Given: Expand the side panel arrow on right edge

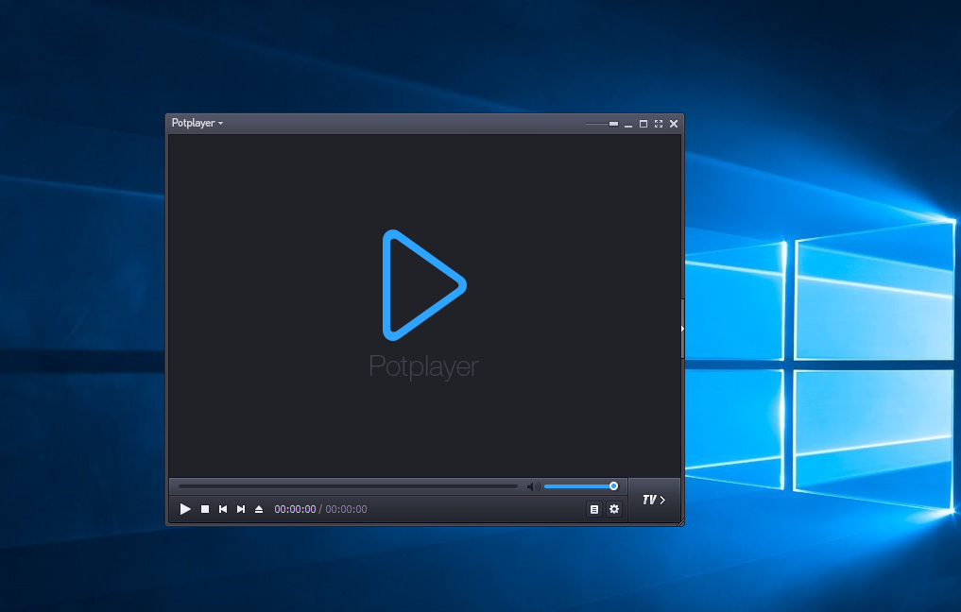Looking at the screenshot, I should tap(682, 329).
